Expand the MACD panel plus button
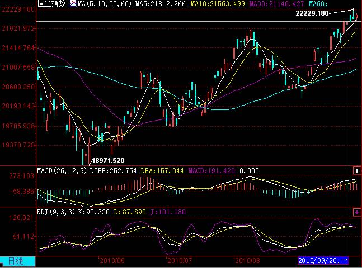 357,171
